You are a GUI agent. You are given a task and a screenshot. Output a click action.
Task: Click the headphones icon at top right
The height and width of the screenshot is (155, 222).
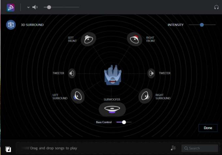pyautogui.click(x=216, y=7)
